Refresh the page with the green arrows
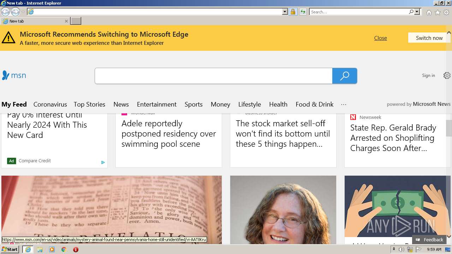This screenshot has height=254, width=452. click(303, 12)
